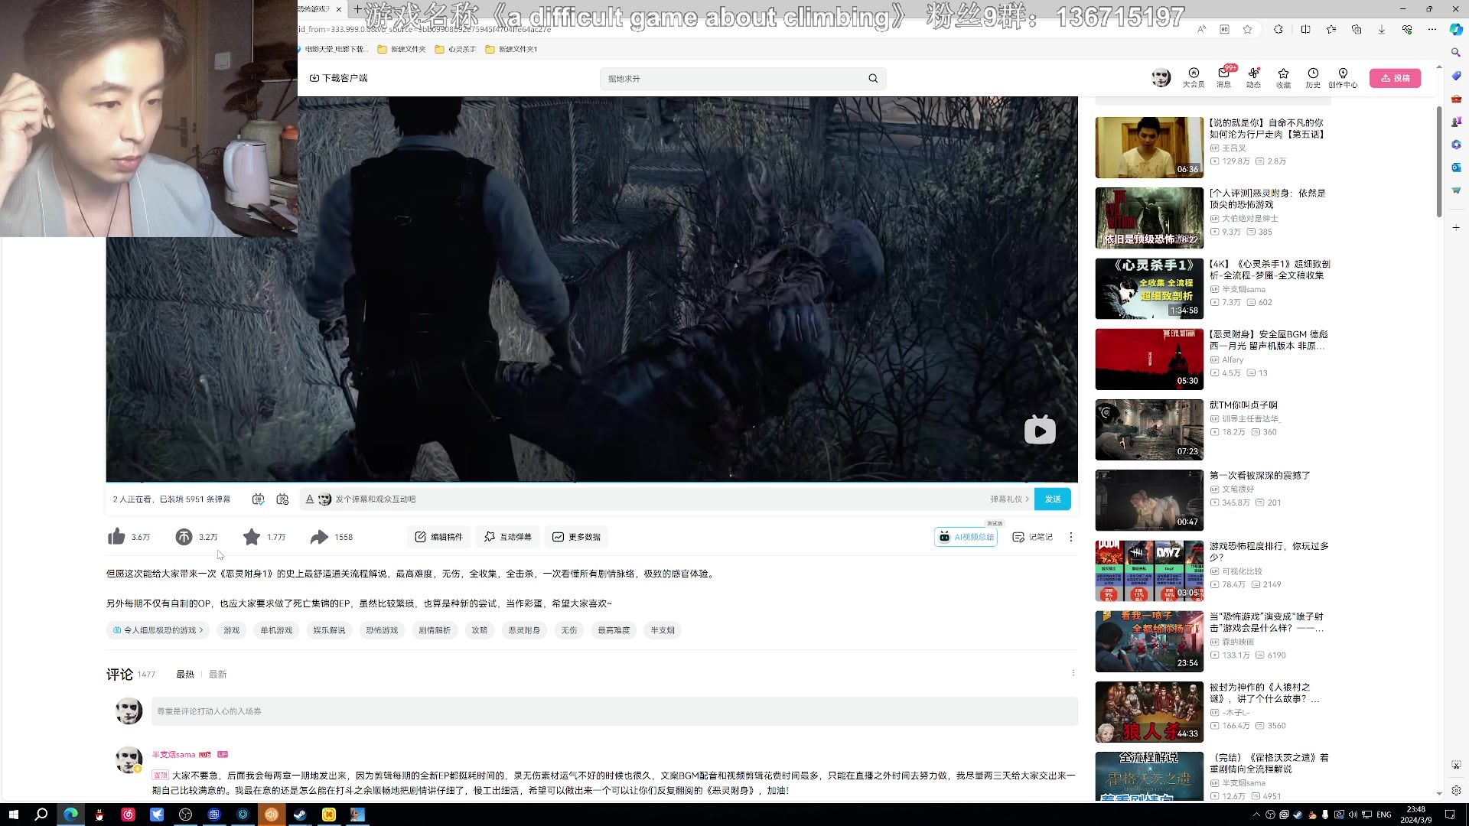Click the 娱乐解说 tag
This screenshot has width=1469, height=826.
(x=329, y=630)
